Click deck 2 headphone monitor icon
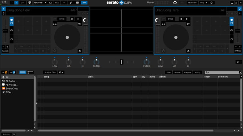The image size is (243, 136). (x=231, y=30)
